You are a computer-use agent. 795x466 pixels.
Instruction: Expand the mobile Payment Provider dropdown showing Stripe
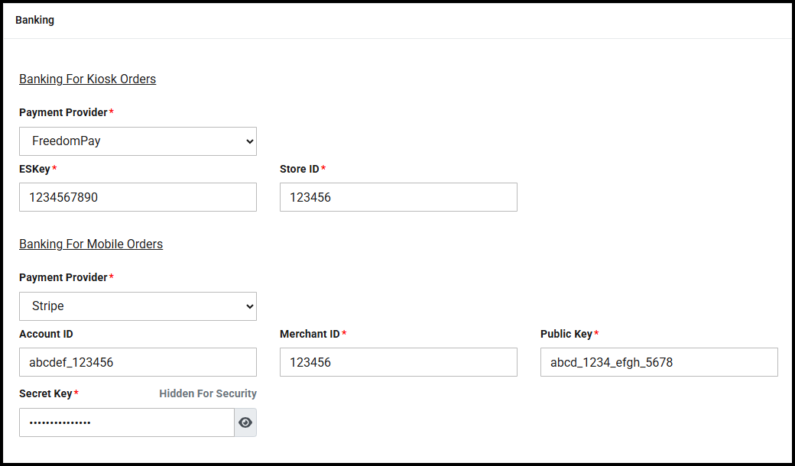138,306
